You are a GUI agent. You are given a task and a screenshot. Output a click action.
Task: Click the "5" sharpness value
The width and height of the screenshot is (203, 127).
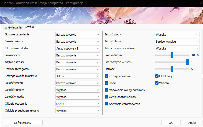point(192,69)
